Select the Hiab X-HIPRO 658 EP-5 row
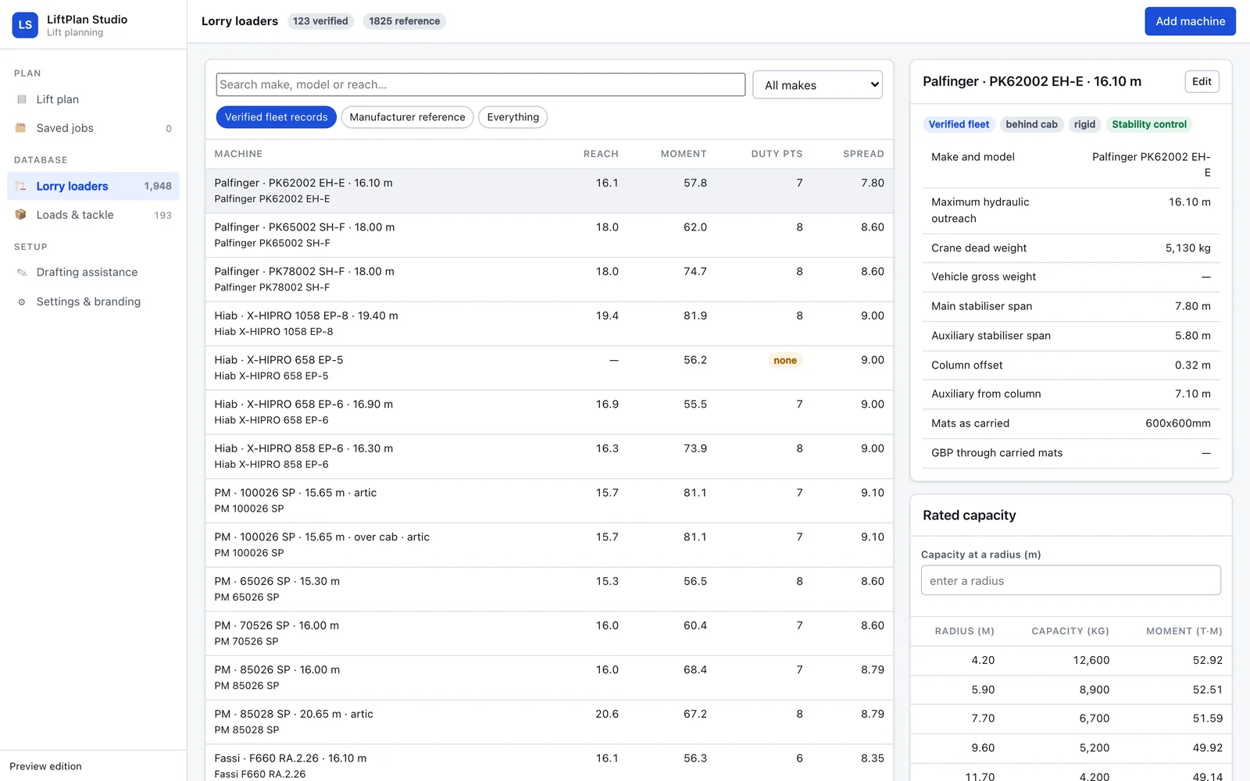Screen dimensions: 1250x781 tap(549, 368)
